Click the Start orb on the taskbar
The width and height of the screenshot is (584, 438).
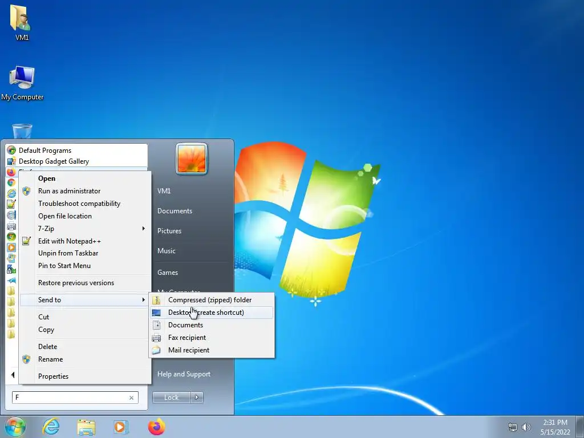pyautogui.click(x=15, y=427)
